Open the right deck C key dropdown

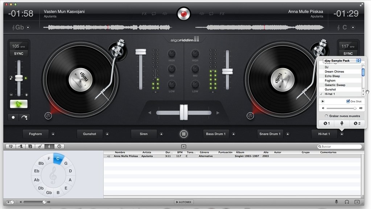(x=353, y=27)
